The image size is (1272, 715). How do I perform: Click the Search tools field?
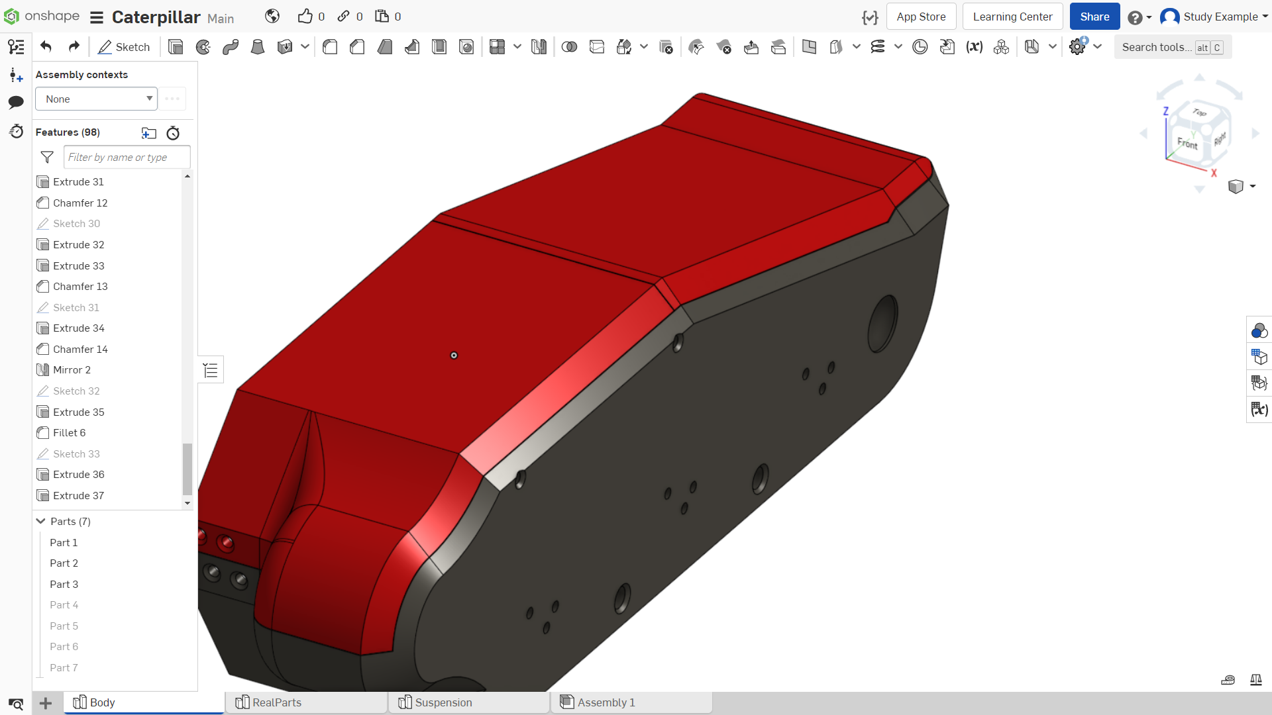point(1173,47)
